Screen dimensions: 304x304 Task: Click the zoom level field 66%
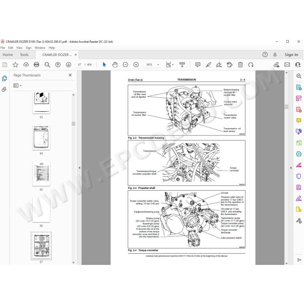[x=149, y=65]
